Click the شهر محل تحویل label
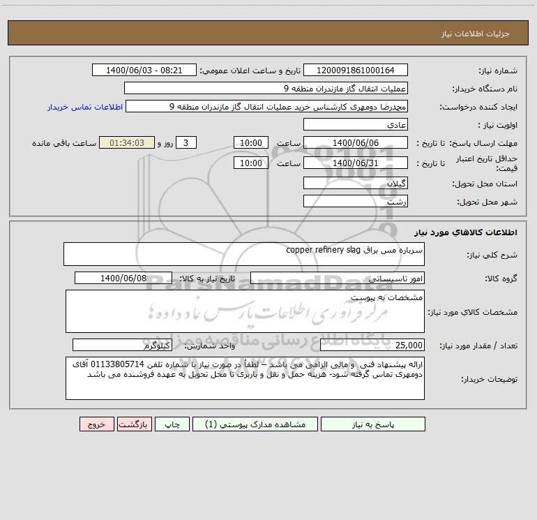 [x=487, y=202]
